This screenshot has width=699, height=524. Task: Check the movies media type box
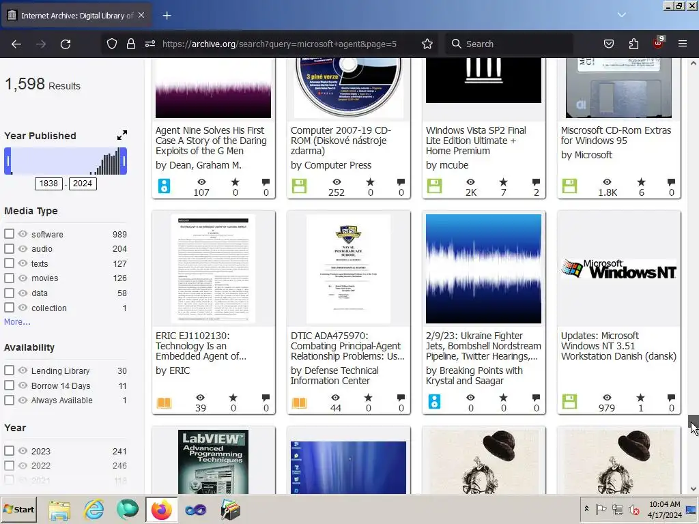tap(9, 278)
